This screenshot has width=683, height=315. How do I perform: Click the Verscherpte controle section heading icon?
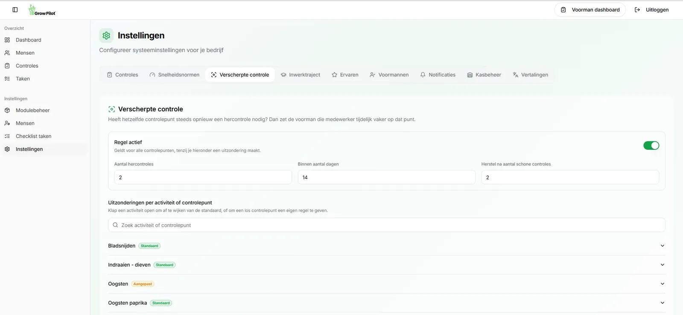coord(112,109)
